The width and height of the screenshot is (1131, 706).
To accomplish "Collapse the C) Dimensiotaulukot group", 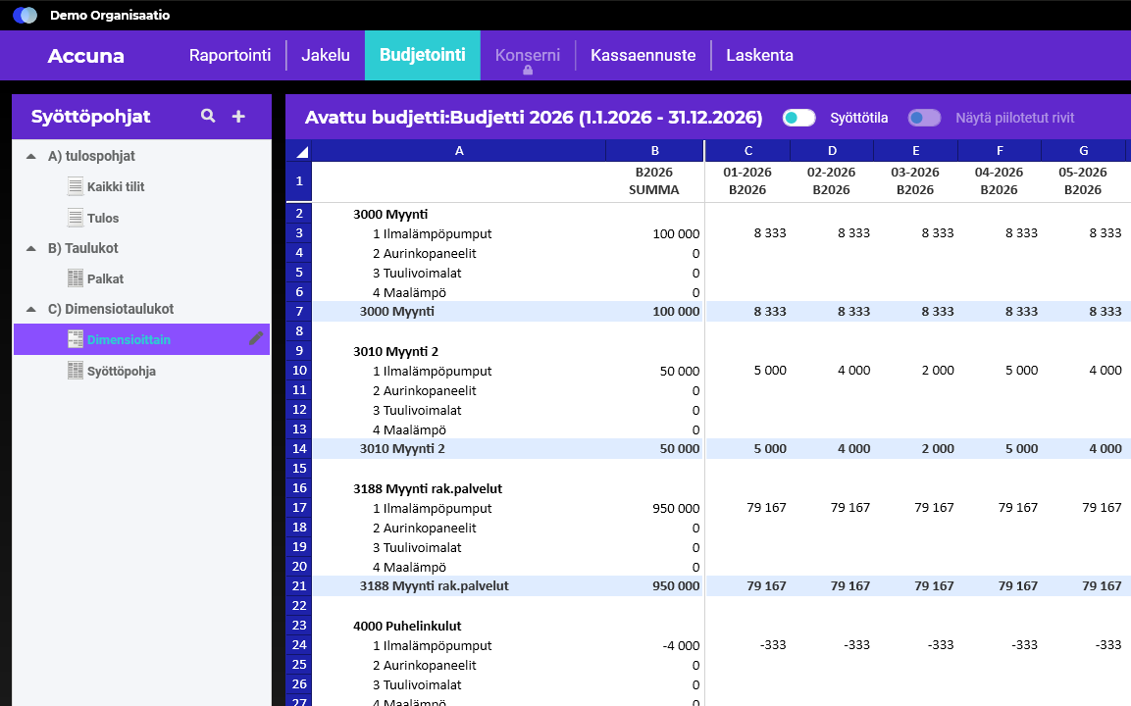I will click(31, 309).
